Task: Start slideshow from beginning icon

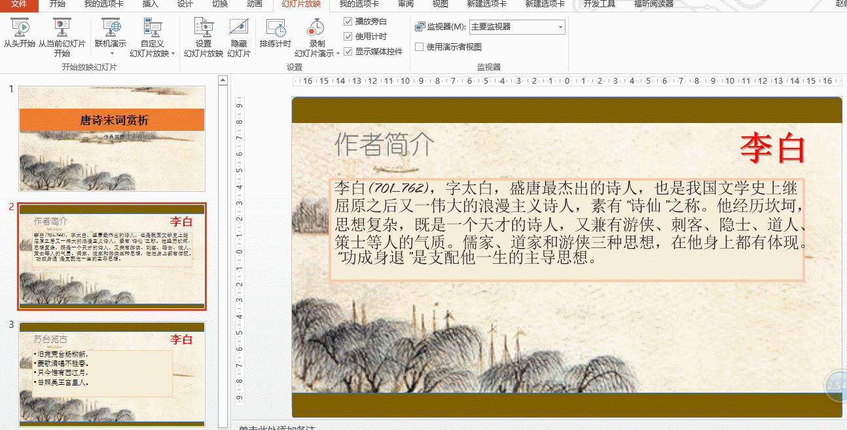Action: [x=19, y=27]
